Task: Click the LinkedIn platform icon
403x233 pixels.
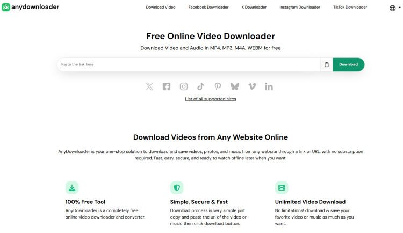Action: coord(269,86)
